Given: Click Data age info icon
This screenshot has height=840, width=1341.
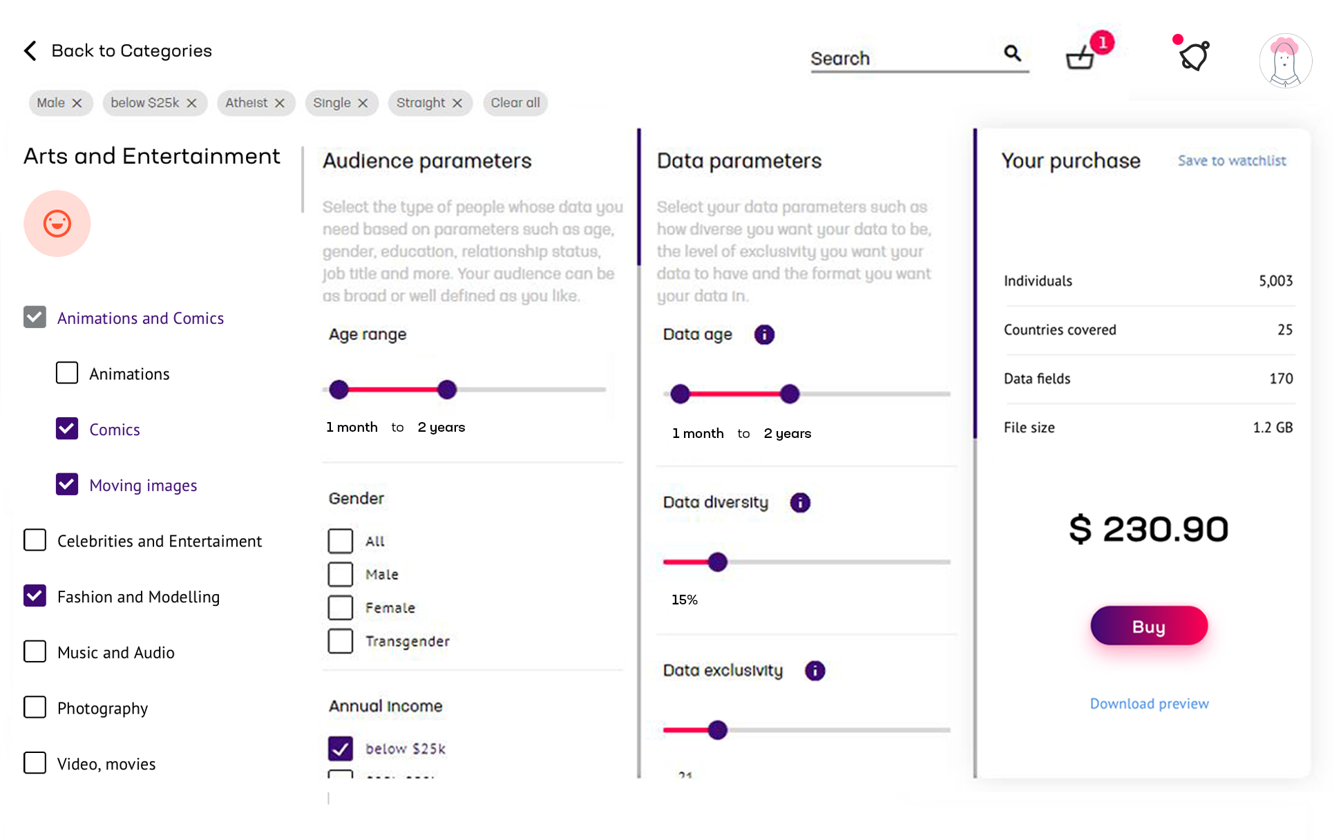Looking at the screenshot, I should tap(764, 335).
